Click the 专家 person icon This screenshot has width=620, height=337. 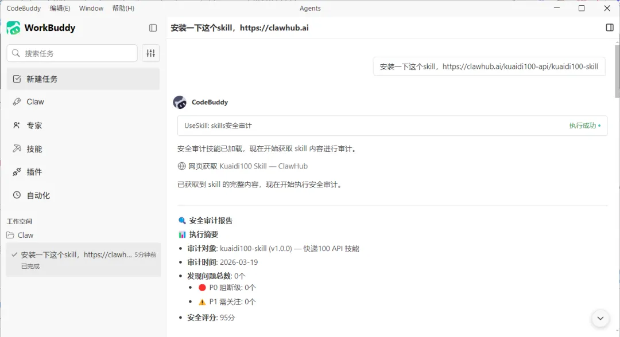(x=17, y=126)
